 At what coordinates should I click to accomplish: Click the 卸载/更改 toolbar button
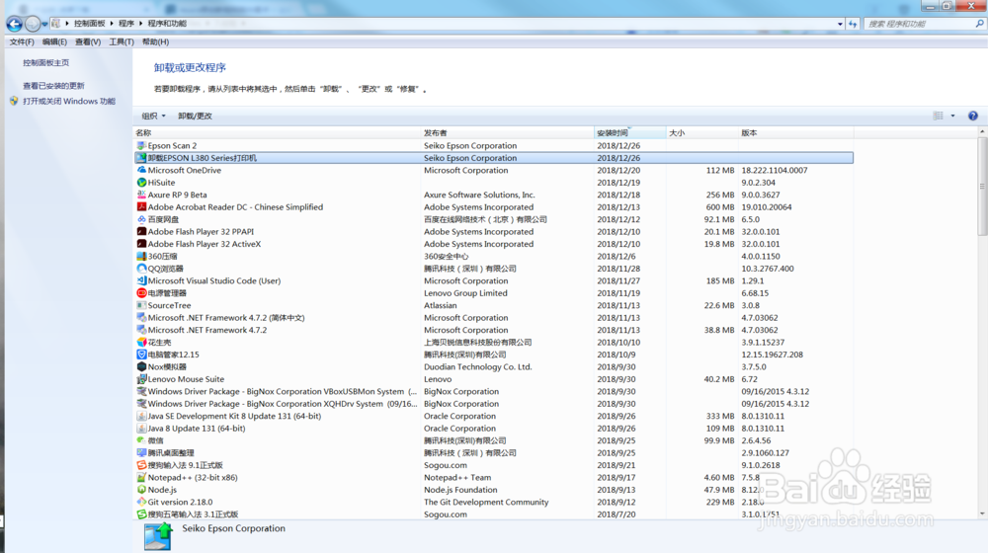pos(196,116)
